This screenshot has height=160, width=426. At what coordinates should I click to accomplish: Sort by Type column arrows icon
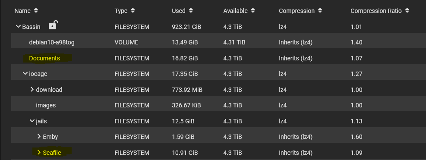coord(133,11)
